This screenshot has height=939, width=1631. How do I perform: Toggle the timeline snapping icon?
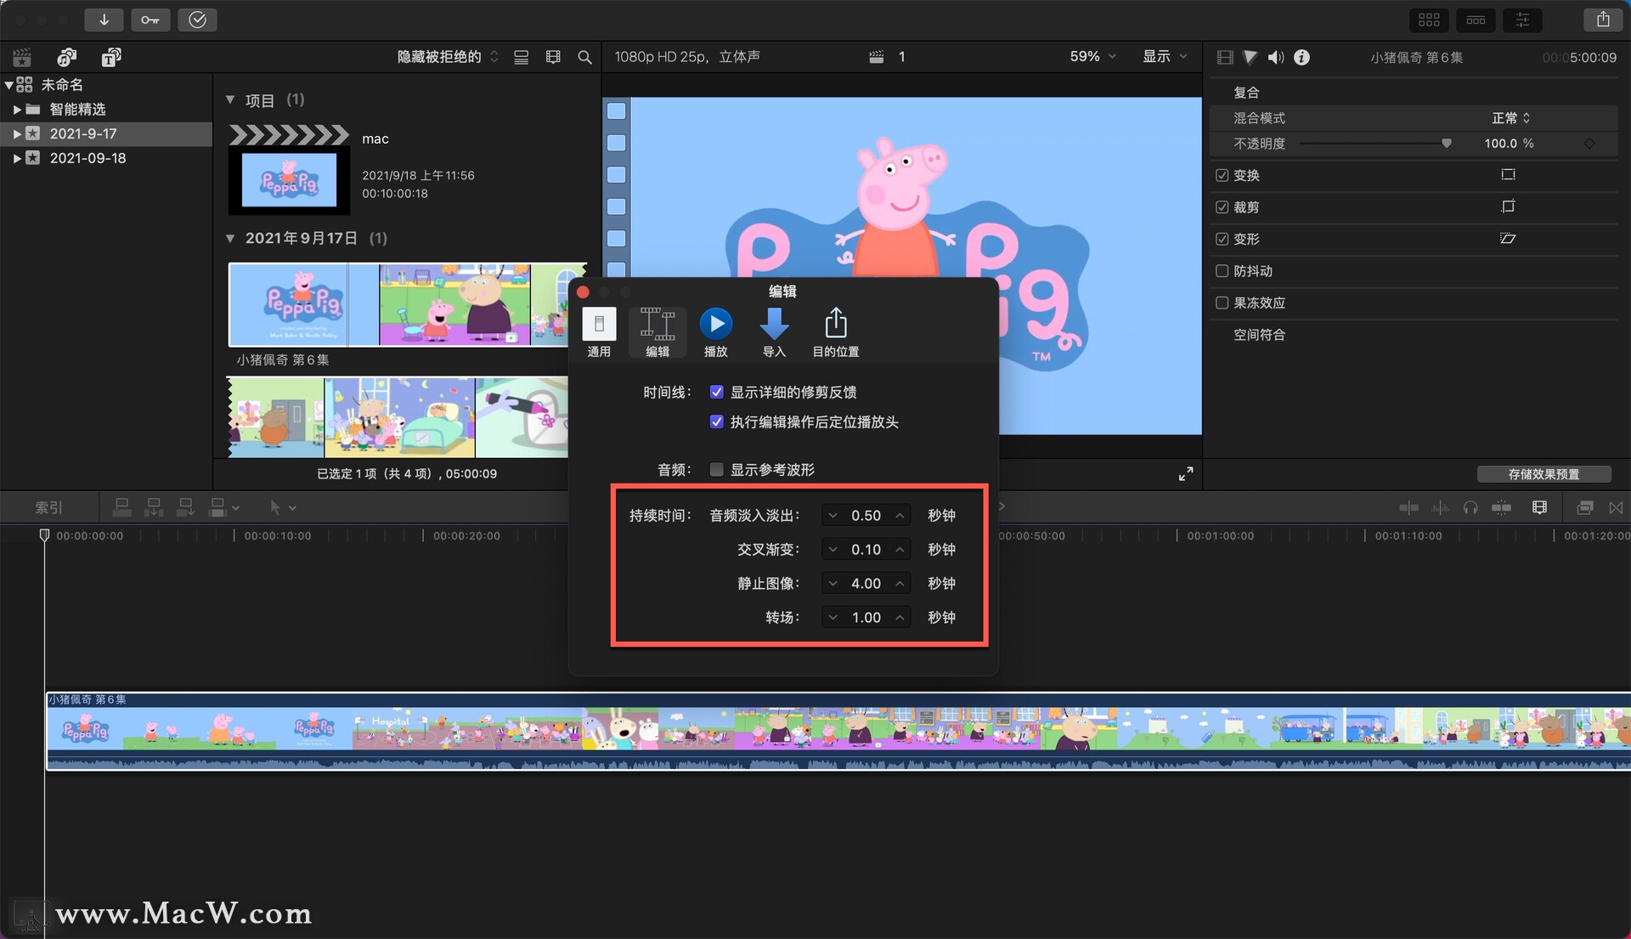[1501, 507]
